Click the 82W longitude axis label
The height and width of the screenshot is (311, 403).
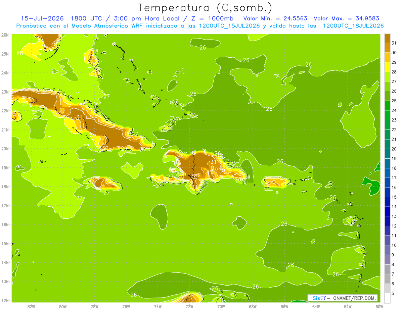click(x=31, y=306)
